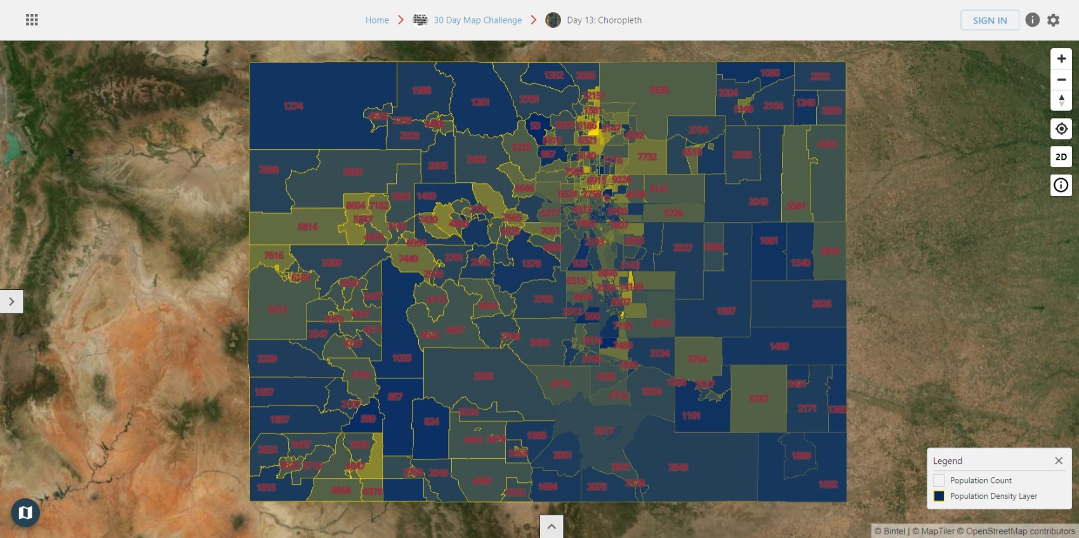
Task: Close the Legend panel
Action: [x=1059, y=461]
